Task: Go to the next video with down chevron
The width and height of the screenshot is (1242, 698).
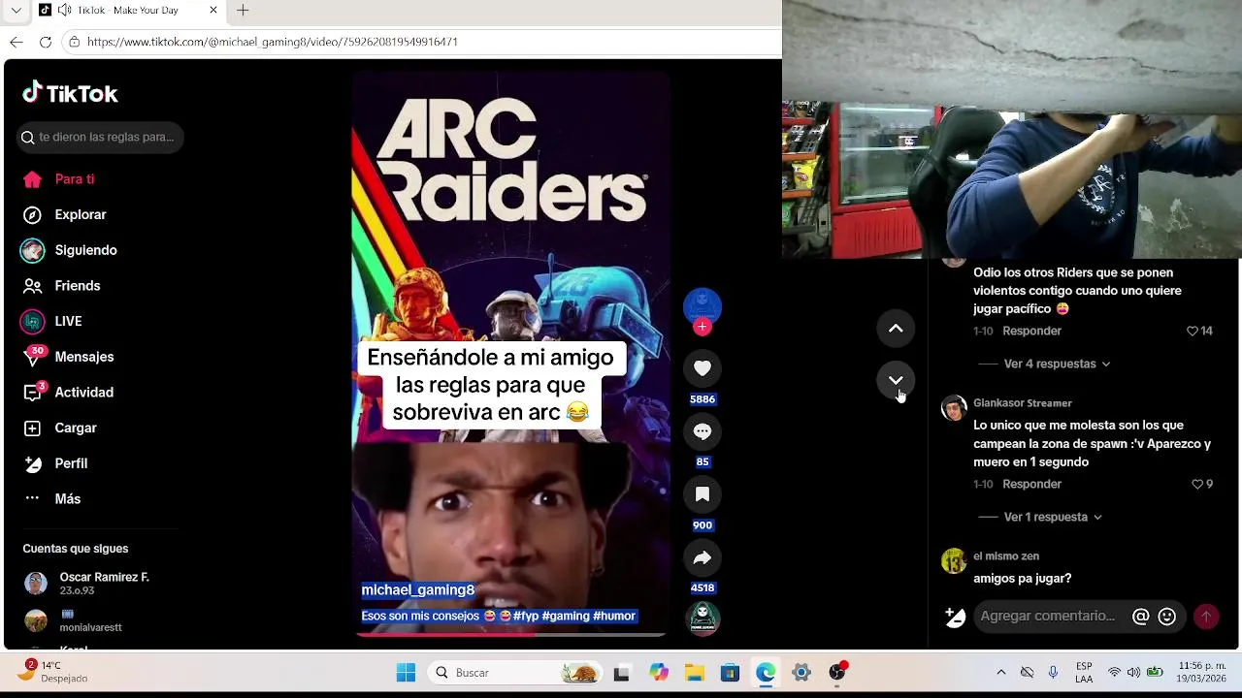Action: [x=896, y=380]
